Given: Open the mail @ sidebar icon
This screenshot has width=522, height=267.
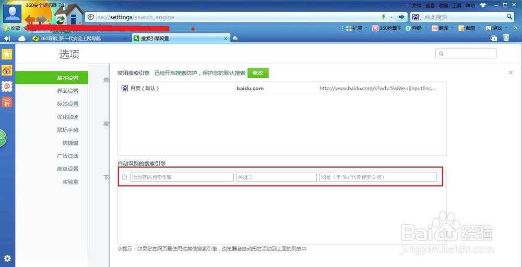Looking at the screenshot, I should pos(7,87).
